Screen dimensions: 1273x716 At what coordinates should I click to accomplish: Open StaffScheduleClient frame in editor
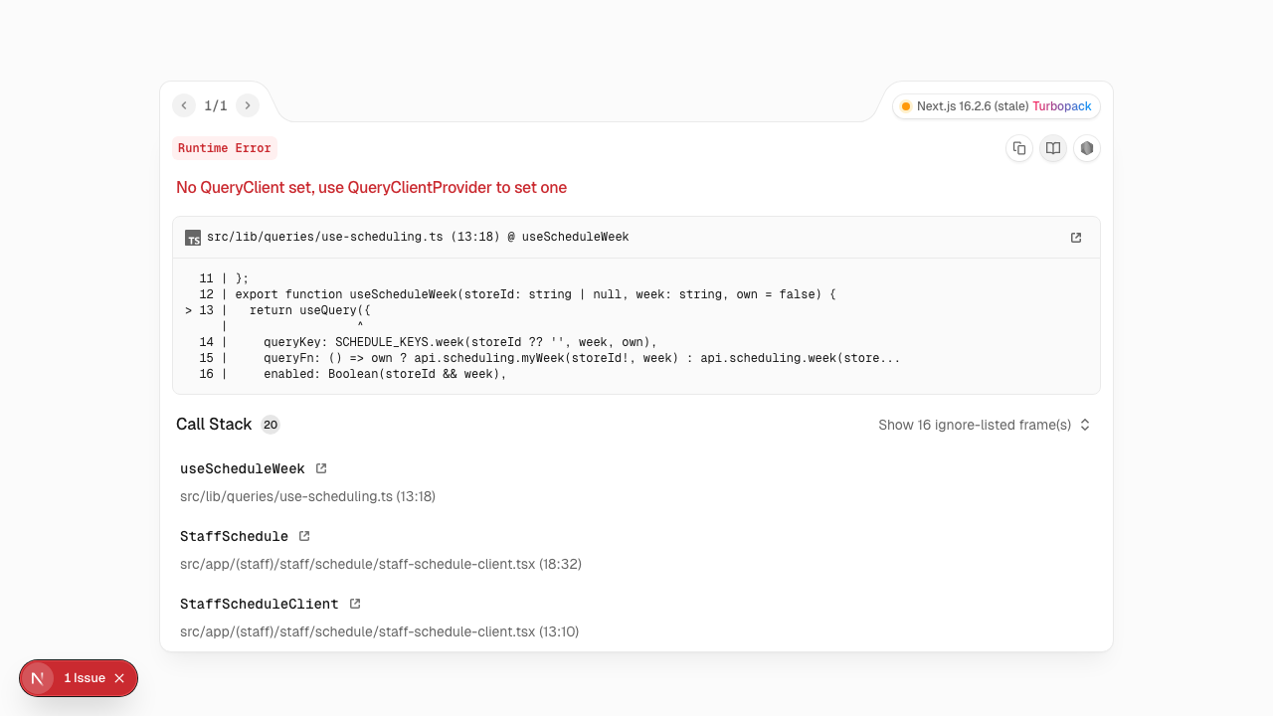click(355, 604)
